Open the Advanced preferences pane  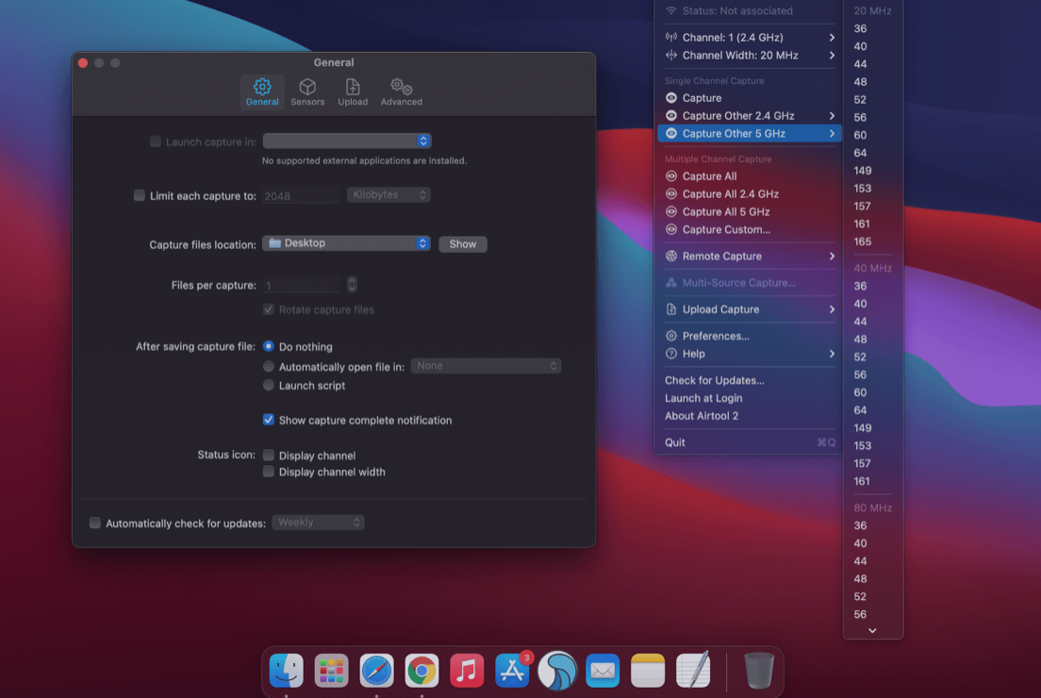coord(401,91)
